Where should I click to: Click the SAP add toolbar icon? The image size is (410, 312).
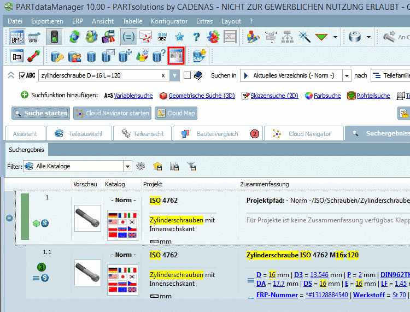point(200,56)
